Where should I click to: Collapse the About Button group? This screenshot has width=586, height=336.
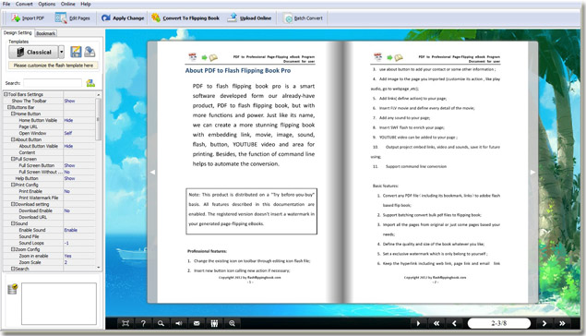(13, 139)
